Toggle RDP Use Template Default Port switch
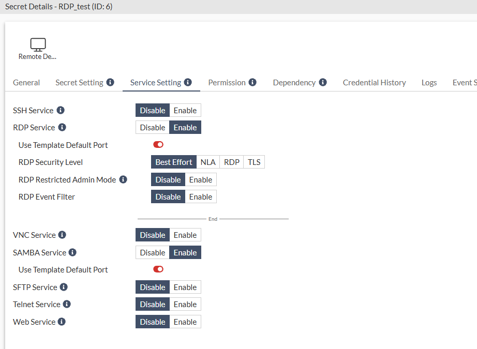 pyautogui.click(x=158, y=145)
